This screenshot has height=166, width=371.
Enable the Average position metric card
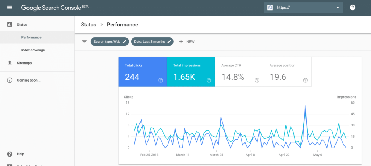pyautogui.click(x=287, y=72)
